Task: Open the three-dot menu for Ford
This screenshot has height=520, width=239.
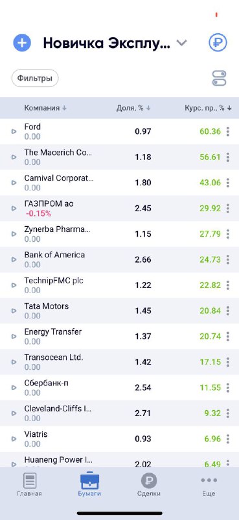Action: (x=228, y=131)
